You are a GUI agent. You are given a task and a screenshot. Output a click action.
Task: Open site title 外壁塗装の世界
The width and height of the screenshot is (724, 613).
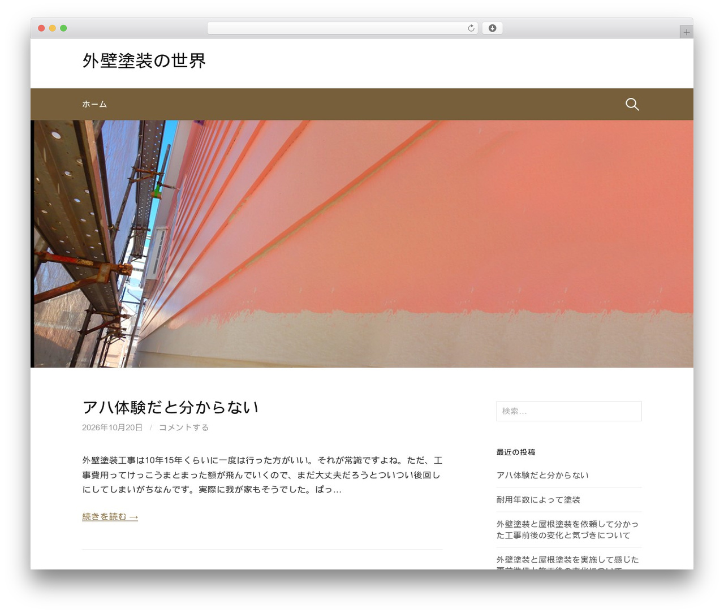coord(144,61)
